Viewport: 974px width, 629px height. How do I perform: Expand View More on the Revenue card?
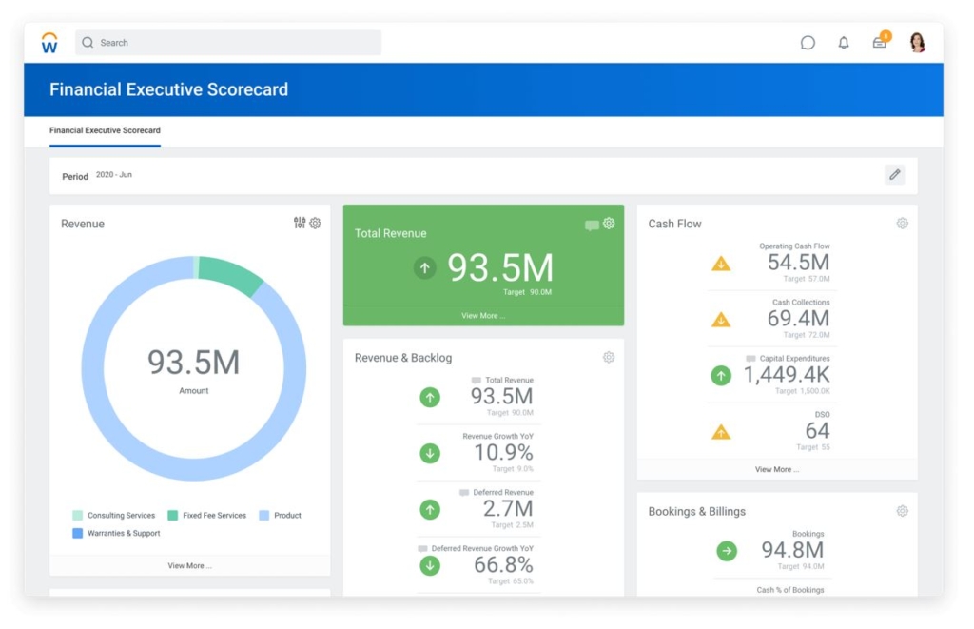click(x=189, y=567)
